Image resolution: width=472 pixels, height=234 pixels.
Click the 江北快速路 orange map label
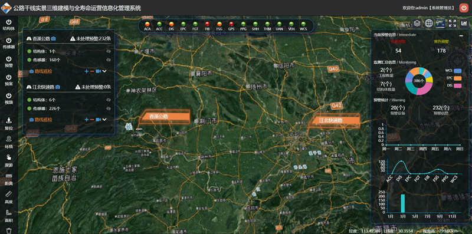tap(335, 120)
